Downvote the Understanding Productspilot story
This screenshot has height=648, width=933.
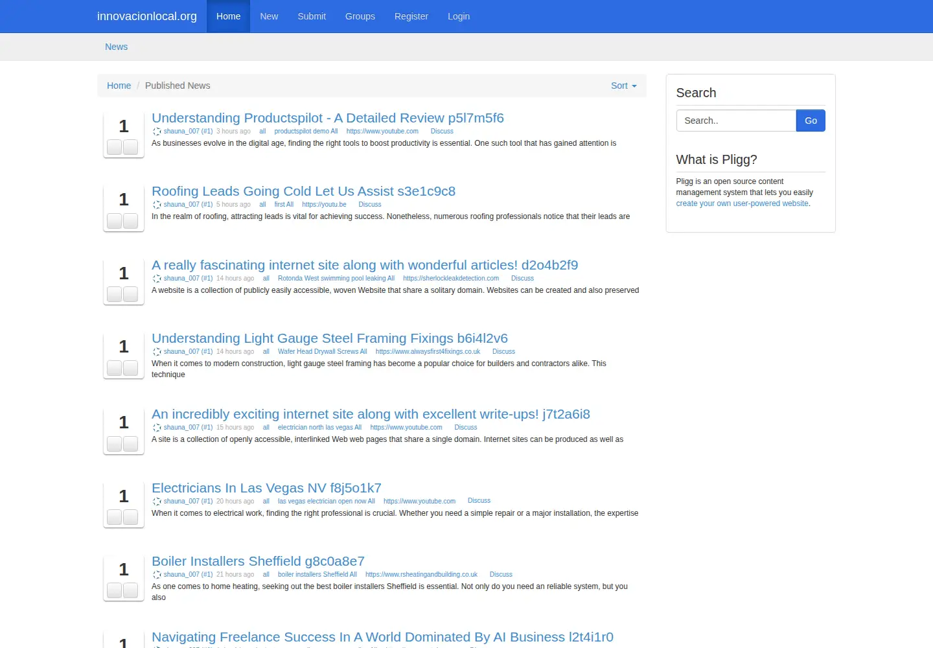click(x=131, y=148)
